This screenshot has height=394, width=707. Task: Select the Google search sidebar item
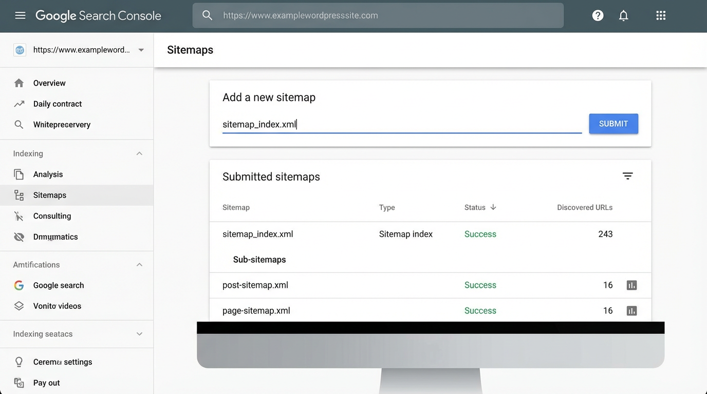tap(58, 285)
